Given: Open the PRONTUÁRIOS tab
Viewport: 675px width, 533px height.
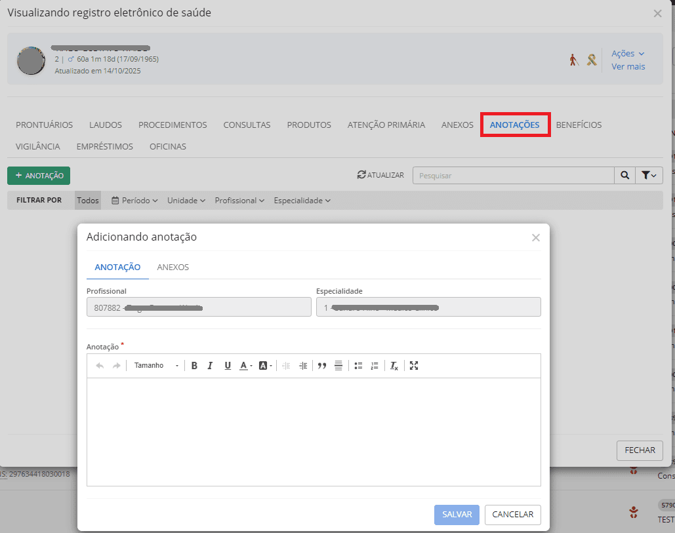Looking at the screenshot, I should [44, 125].
